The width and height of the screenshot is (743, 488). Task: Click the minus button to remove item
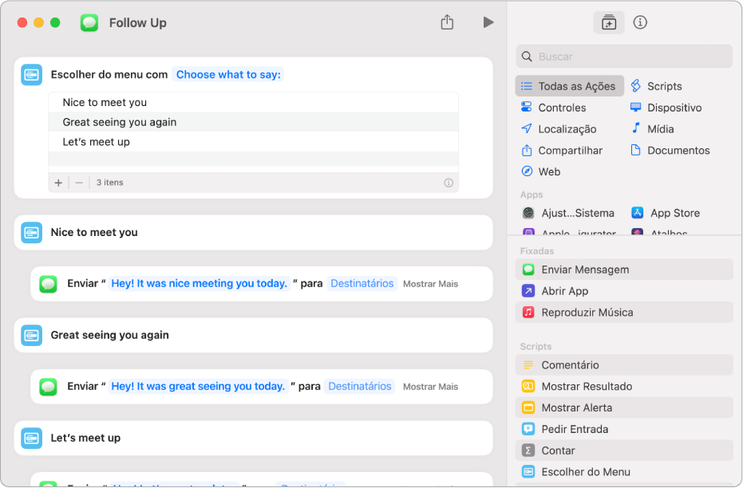[79, 183]
